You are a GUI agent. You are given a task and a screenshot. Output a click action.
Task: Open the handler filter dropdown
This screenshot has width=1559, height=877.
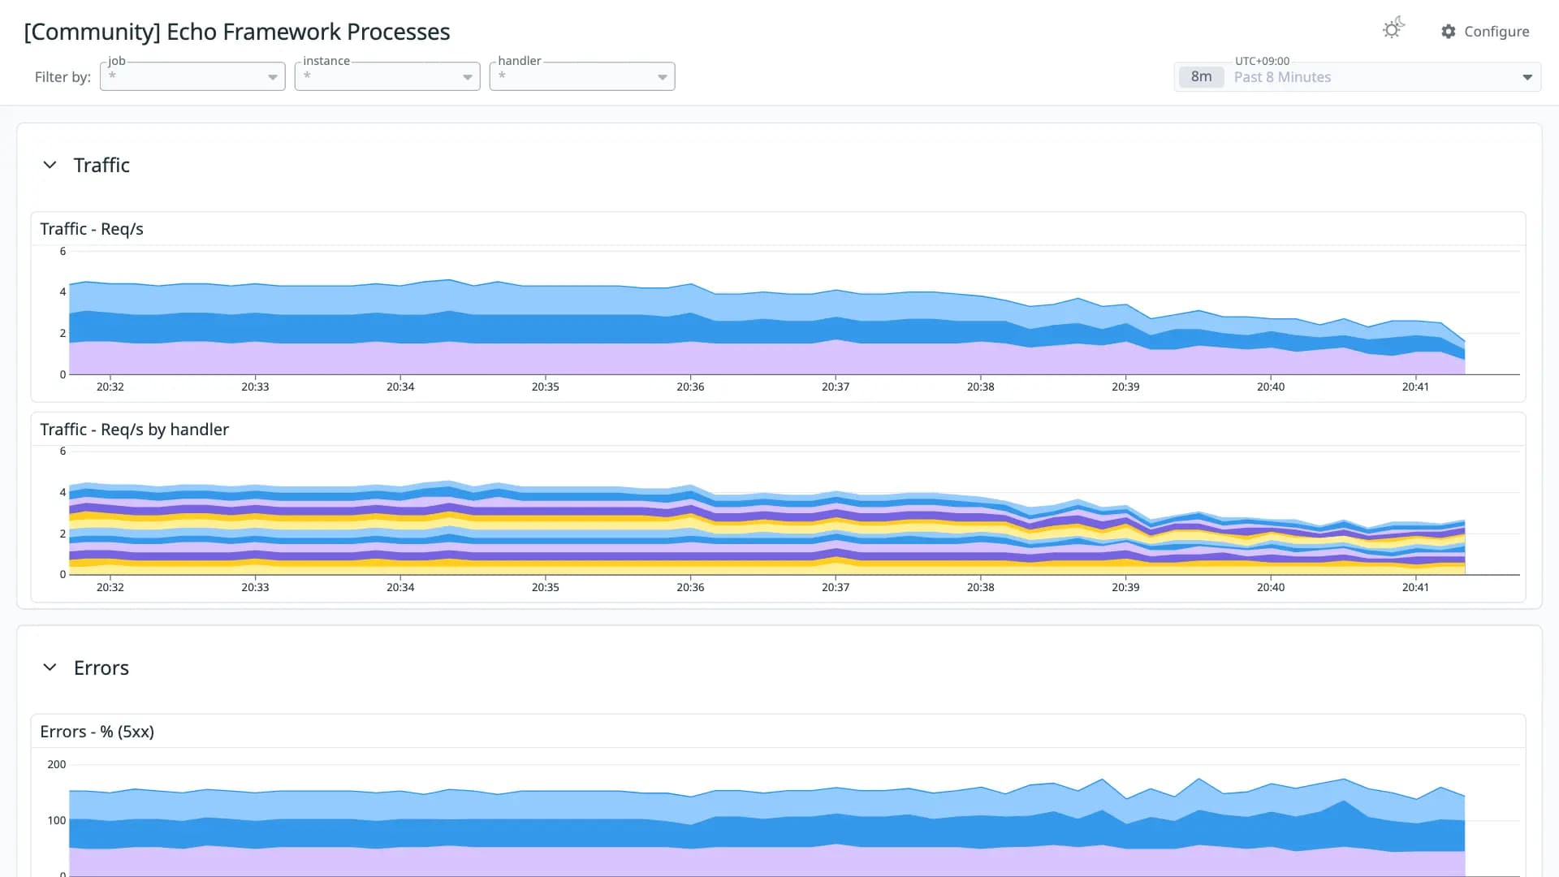[582, 76]
